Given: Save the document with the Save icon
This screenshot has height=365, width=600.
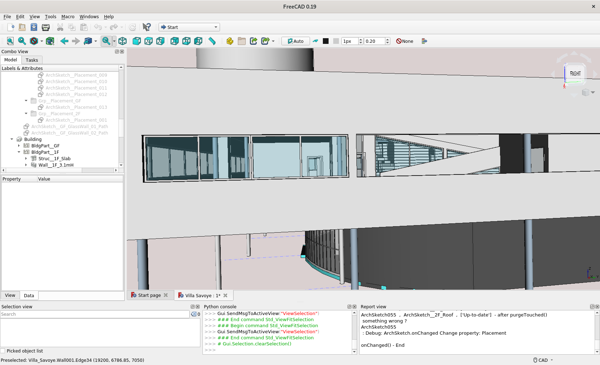Looking at the screenshot, I should click(x=34, y=27).
